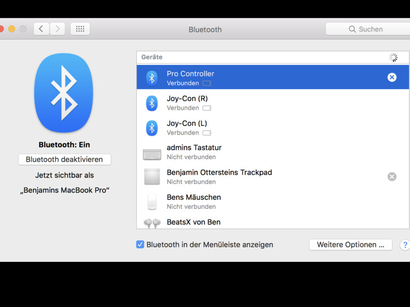Click the mouse icon of Bens Mäuschen

pos(152,201)
